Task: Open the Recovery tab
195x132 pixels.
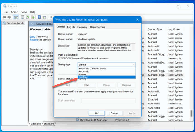Action: point(82,27)
